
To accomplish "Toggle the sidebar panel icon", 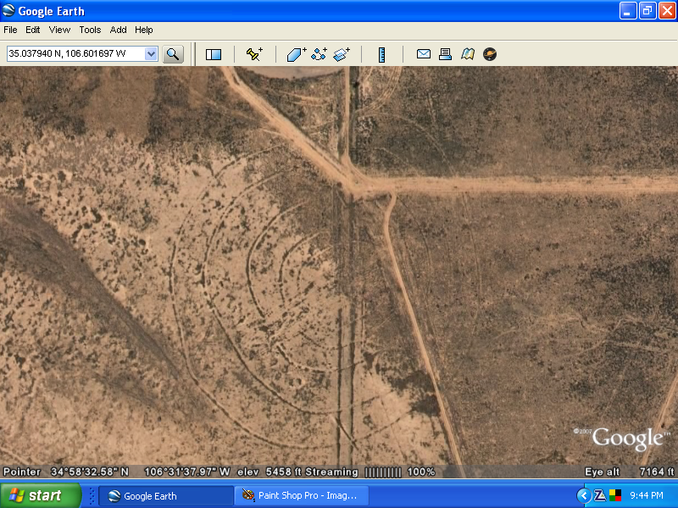I will 214,54.
